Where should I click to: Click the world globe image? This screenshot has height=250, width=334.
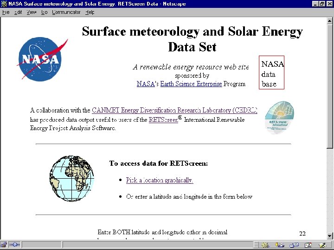click(x=71, y=178)
